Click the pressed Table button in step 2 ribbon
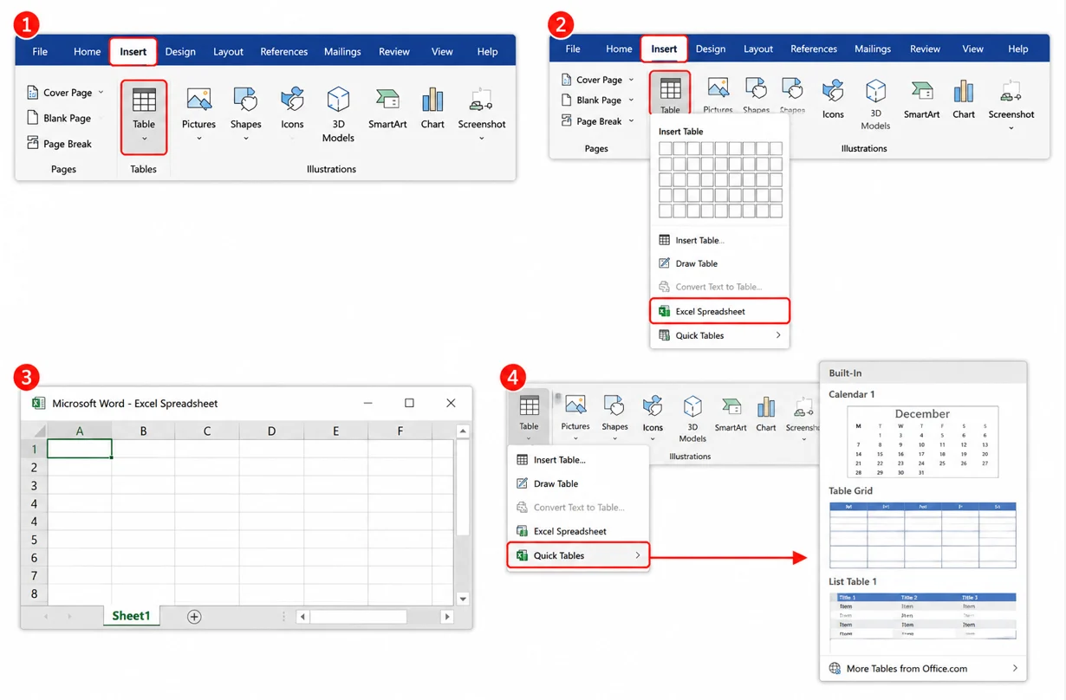Image resolution: width=1066 pixels, height=700 pixels. click(670, 94)
